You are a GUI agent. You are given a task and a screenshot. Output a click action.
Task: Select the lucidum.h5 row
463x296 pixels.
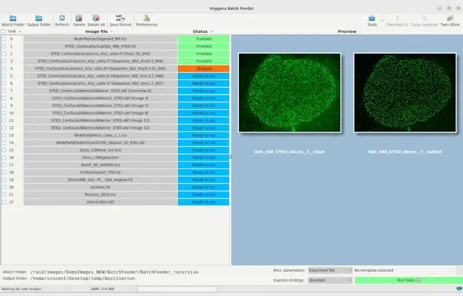point(100,187)
